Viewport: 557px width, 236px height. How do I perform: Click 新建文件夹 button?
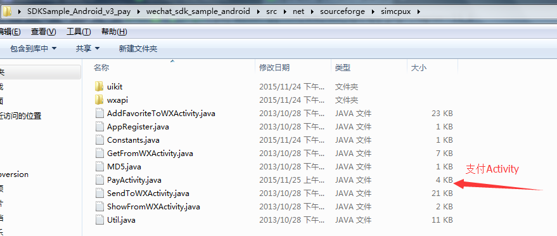[x=138, y=49]
